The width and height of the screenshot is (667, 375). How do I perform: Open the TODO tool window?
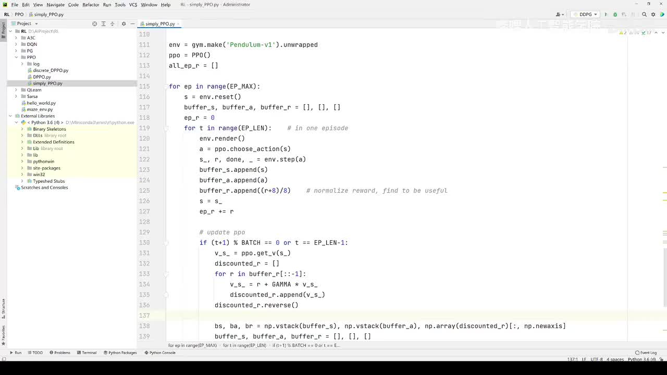click(35, 353)
